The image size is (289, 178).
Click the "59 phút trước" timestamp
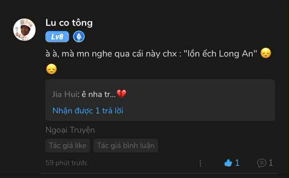click(x=66, y=163)
